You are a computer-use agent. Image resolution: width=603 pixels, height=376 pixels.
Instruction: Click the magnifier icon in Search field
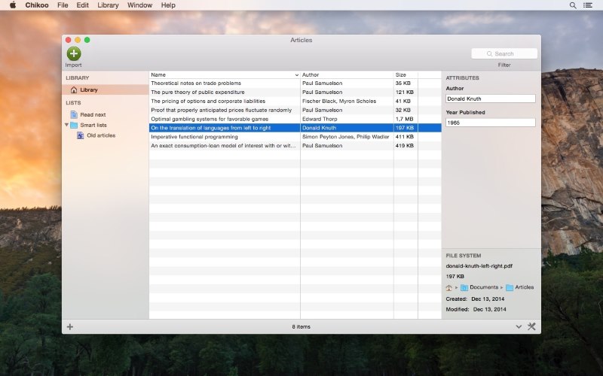point(489,53)
